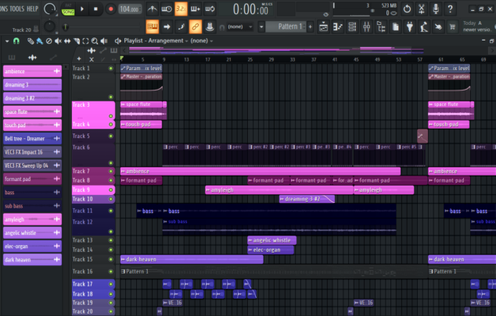Click the Record button
This screenshot has width=496, height=316.
pyautogui.click(x=110, y=9)
